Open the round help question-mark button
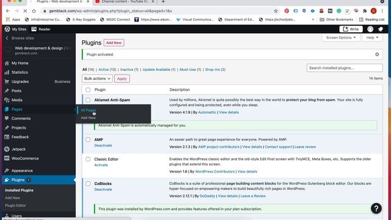The width and height of the screenshot is (391, 220). click(376, 208)
